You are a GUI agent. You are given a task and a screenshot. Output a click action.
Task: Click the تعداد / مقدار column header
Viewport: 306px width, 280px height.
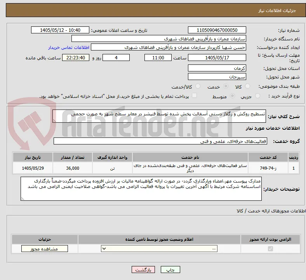72,157
